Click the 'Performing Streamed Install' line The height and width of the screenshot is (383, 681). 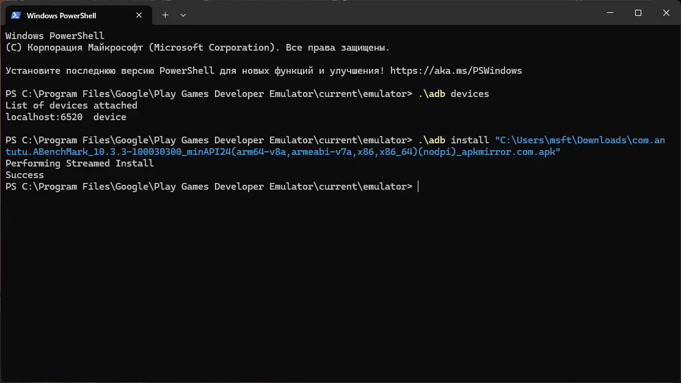click(79, 163)
